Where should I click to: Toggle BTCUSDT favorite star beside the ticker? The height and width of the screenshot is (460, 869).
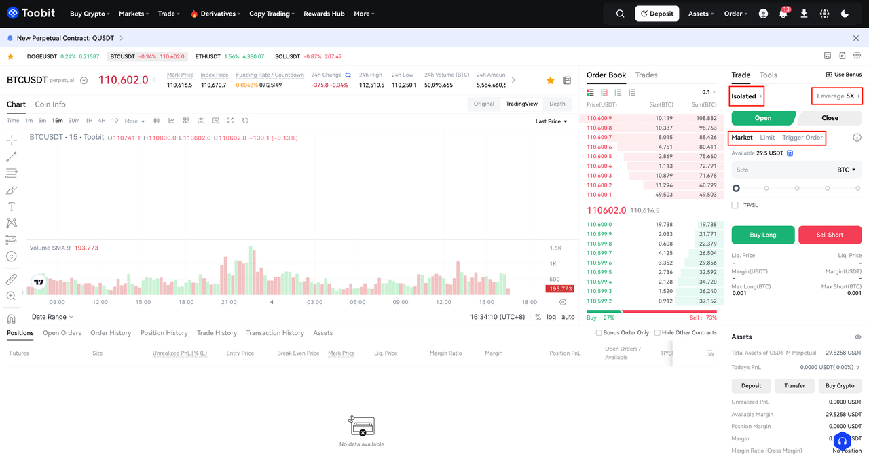[550, 81]
